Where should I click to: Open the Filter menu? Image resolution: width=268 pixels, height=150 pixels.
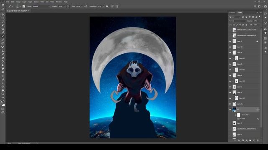pos(42,2)
